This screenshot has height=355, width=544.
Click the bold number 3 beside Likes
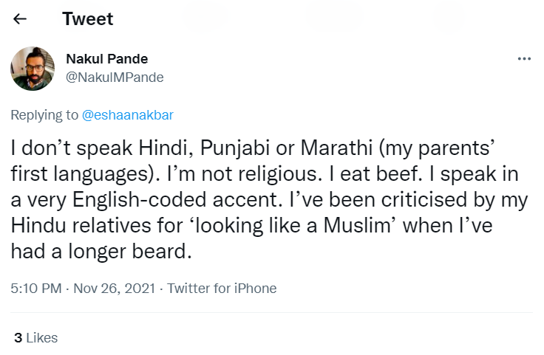pos(18,338)
